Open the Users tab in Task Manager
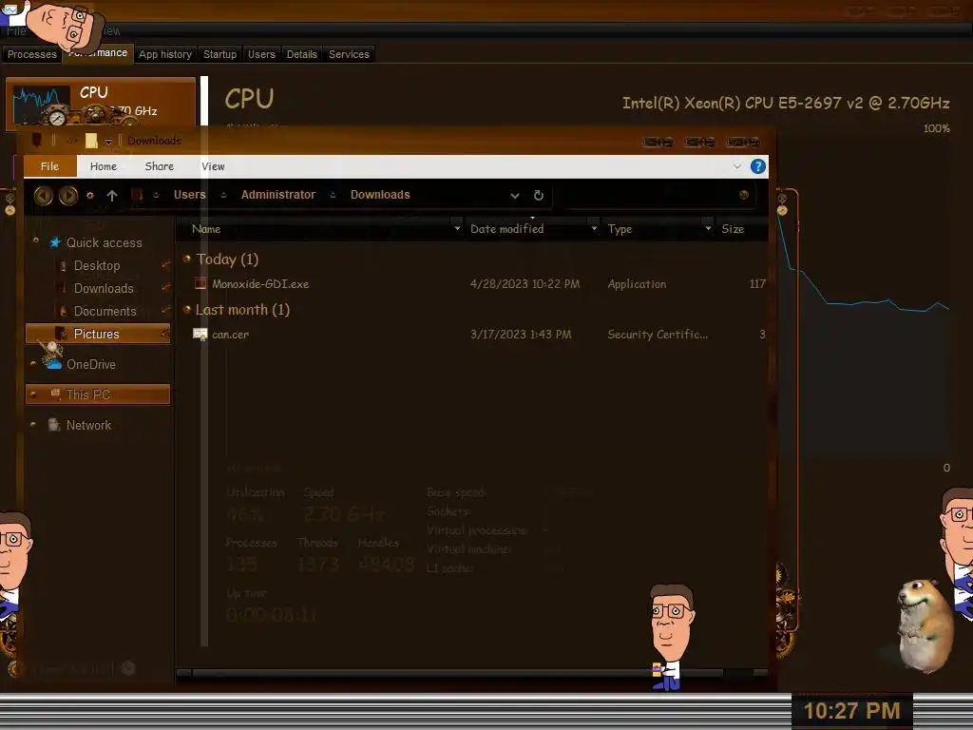The width and height of the screenshot is (973, 730). pos(261,54)
